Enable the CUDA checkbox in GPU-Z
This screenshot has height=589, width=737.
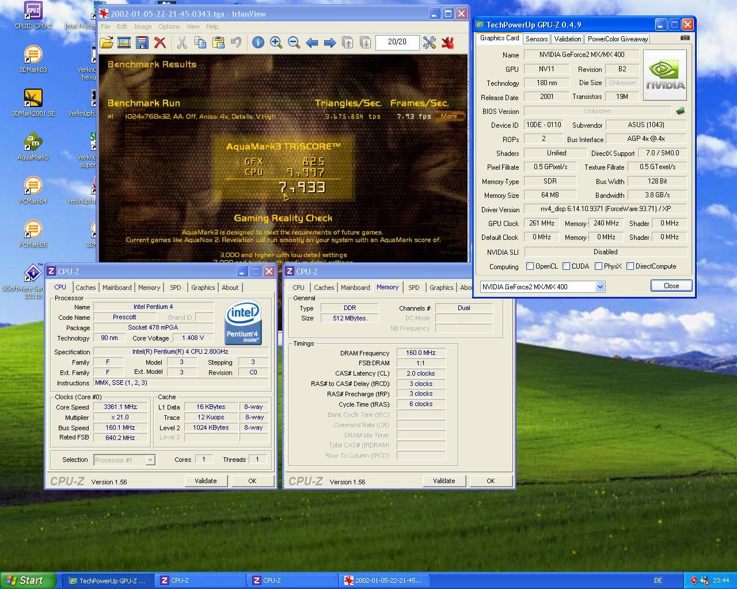click(x=566, y=266)
